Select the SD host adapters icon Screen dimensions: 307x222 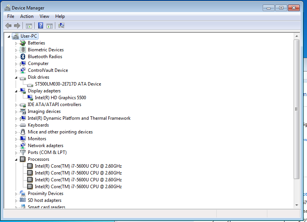[23, 200]
